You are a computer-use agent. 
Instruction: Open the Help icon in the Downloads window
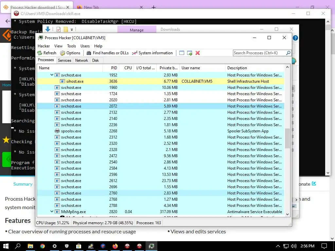pyautogui.click(x=295, y=38)
